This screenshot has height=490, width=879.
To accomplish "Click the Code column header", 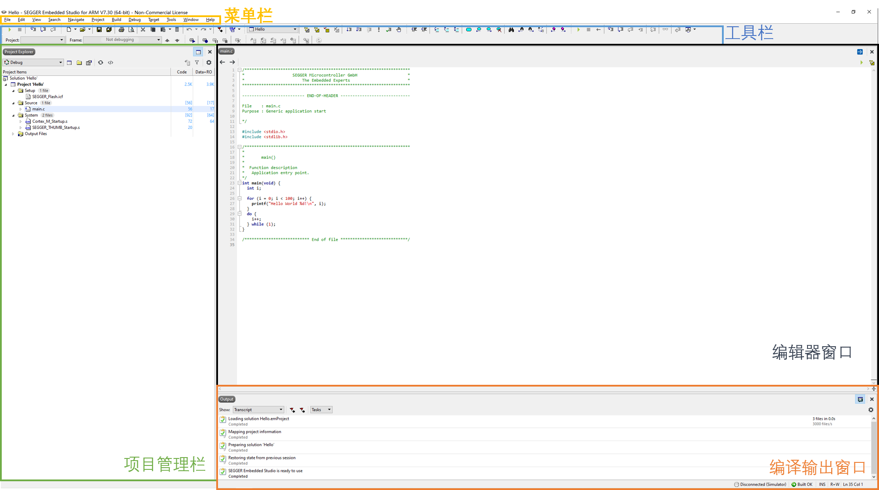I will click(x=182, y=72).
